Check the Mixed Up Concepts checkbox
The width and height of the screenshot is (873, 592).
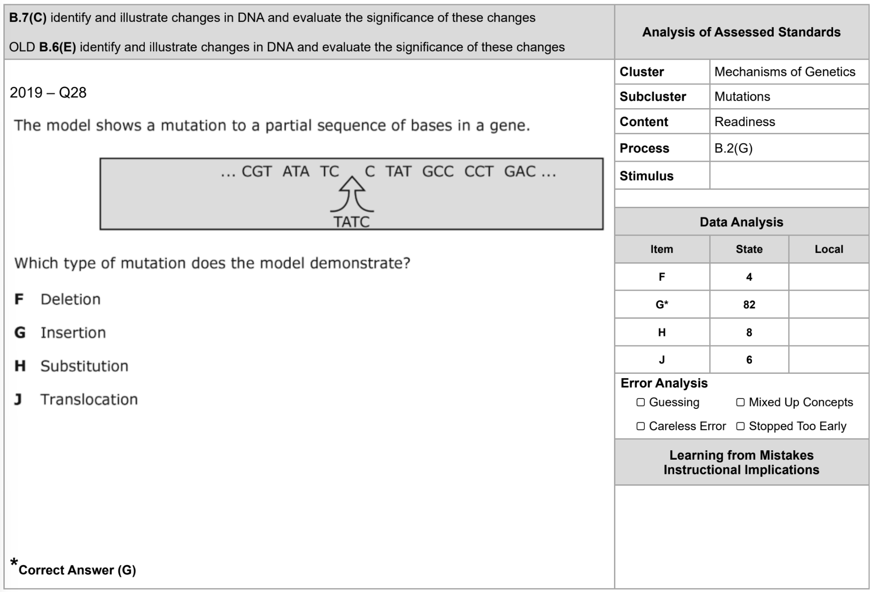(x=740, y=402)
